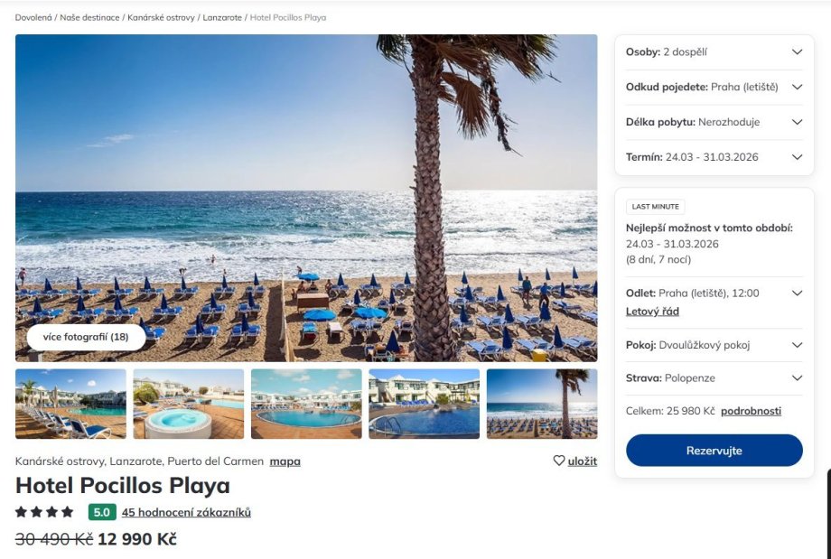Go to Kanárské ostrovy breadcrumb
Viewport: 831px width, 559px height.
click(x=161, y=17)
